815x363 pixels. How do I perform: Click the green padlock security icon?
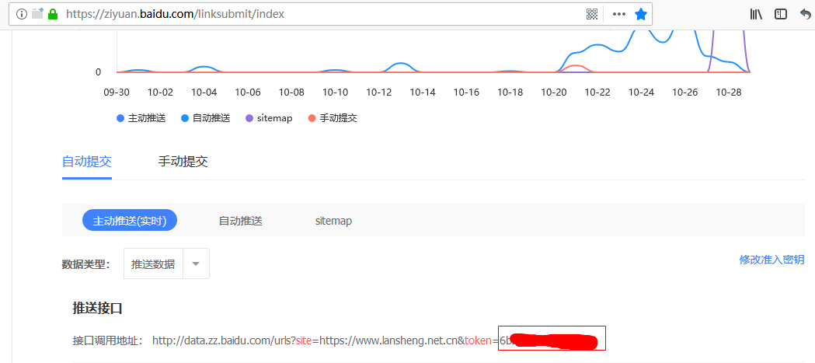[x=53, y=14]
